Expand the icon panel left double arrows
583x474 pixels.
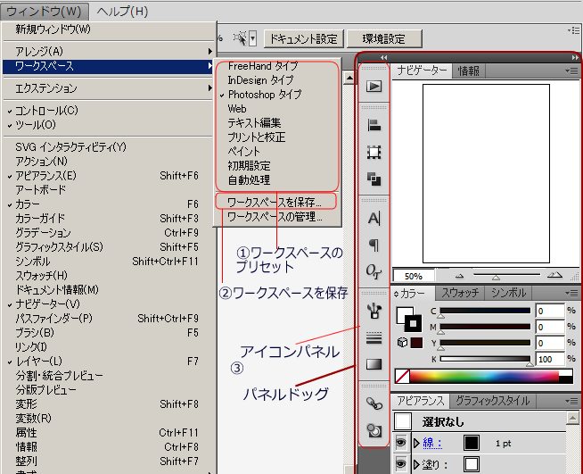[x=384, y=57]
